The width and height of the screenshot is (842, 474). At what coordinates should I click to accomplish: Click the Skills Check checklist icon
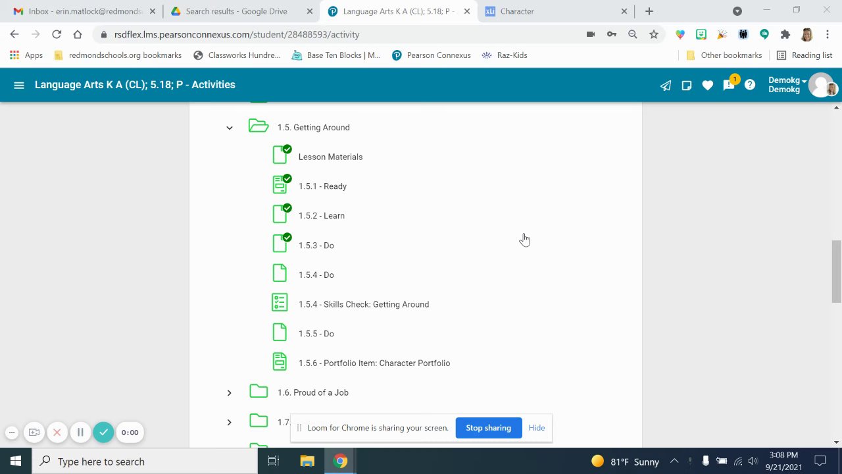coord(280,302)
